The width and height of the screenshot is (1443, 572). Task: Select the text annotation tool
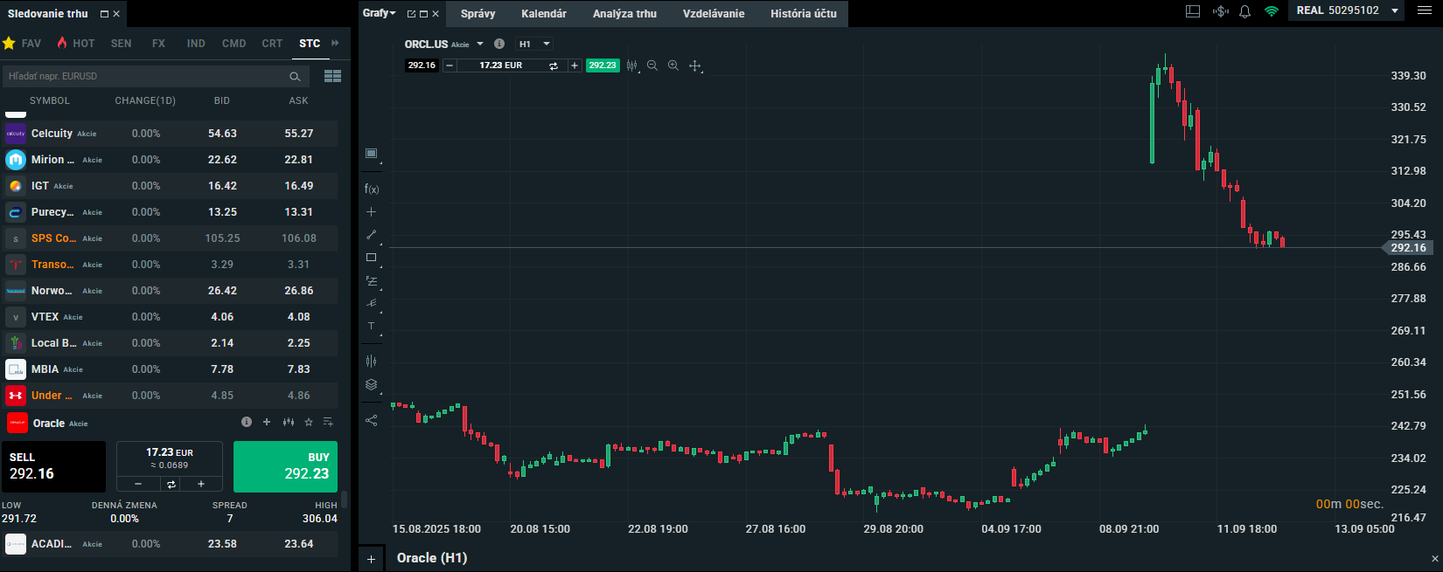point(372,327)
